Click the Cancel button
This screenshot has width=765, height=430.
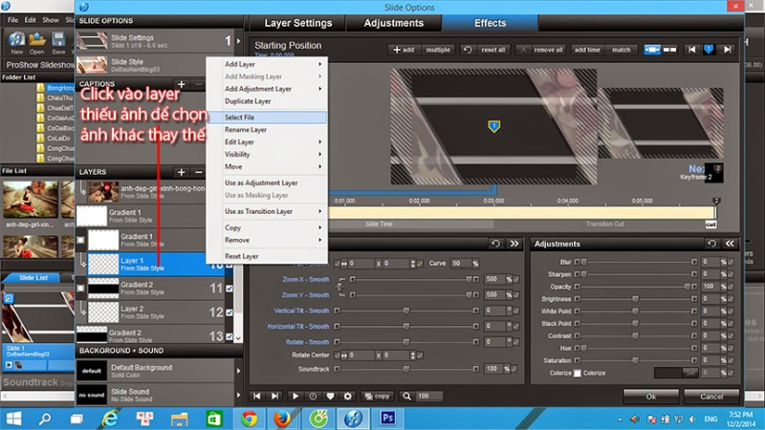click(711, 396)
